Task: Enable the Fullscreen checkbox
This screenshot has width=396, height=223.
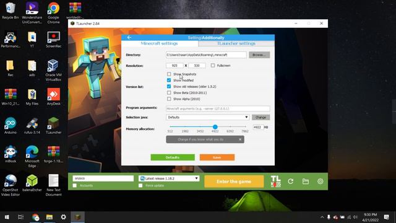Action: pos(213,66)
